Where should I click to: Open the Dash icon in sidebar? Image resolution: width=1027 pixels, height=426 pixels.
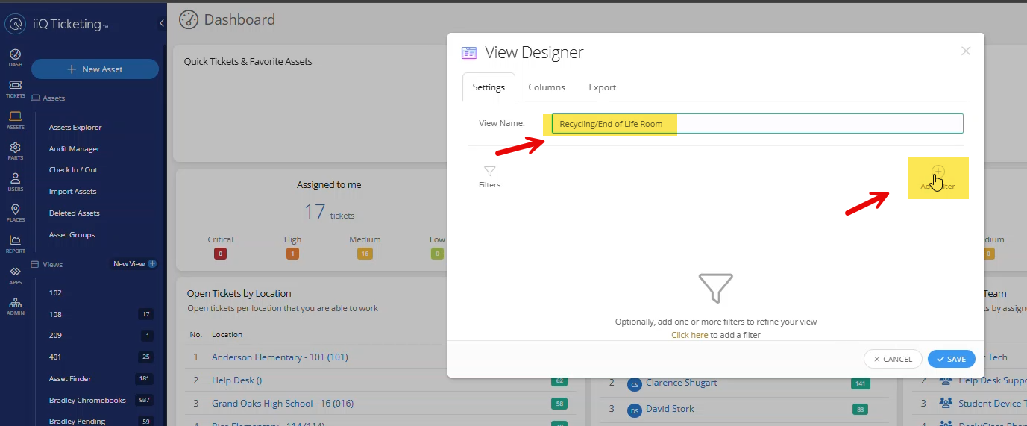click(x=15, y=57)
